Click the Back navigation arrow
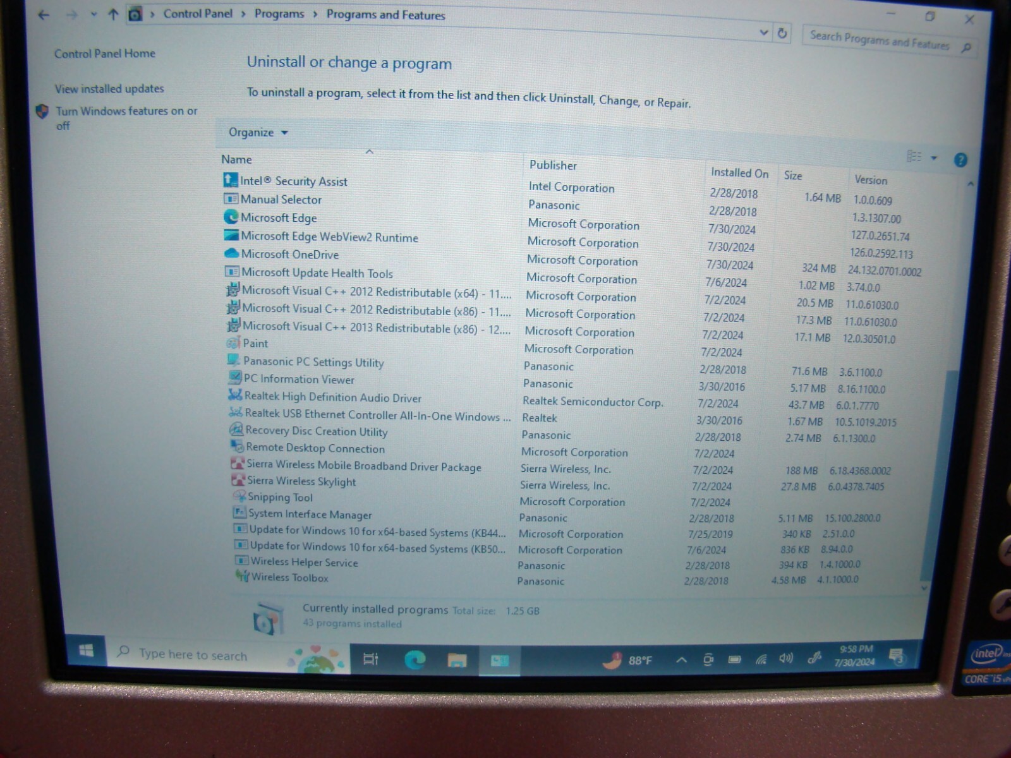Screen dimensions: 1011x758 pyautogui.click(x=44, y=14)
